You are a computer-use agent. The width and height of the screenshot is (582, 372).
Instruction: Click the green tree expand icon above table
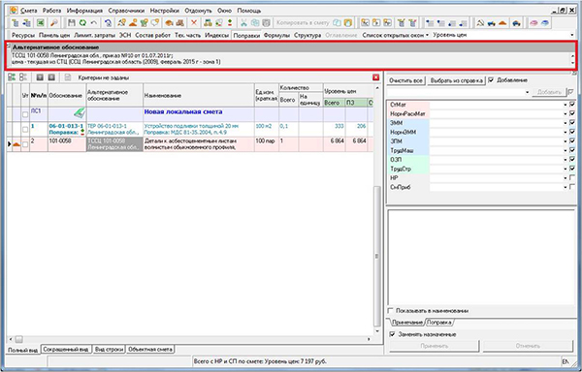tap(12, 77)
